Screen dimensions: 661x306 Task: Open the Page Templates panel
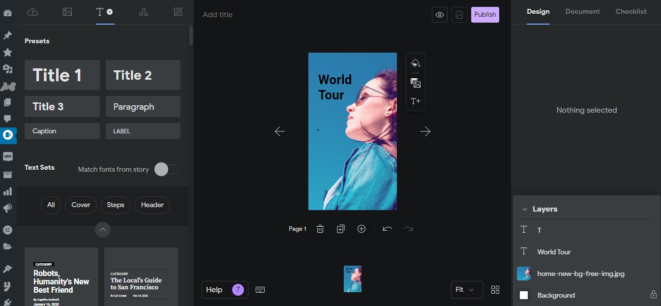(x=178, y=12)
